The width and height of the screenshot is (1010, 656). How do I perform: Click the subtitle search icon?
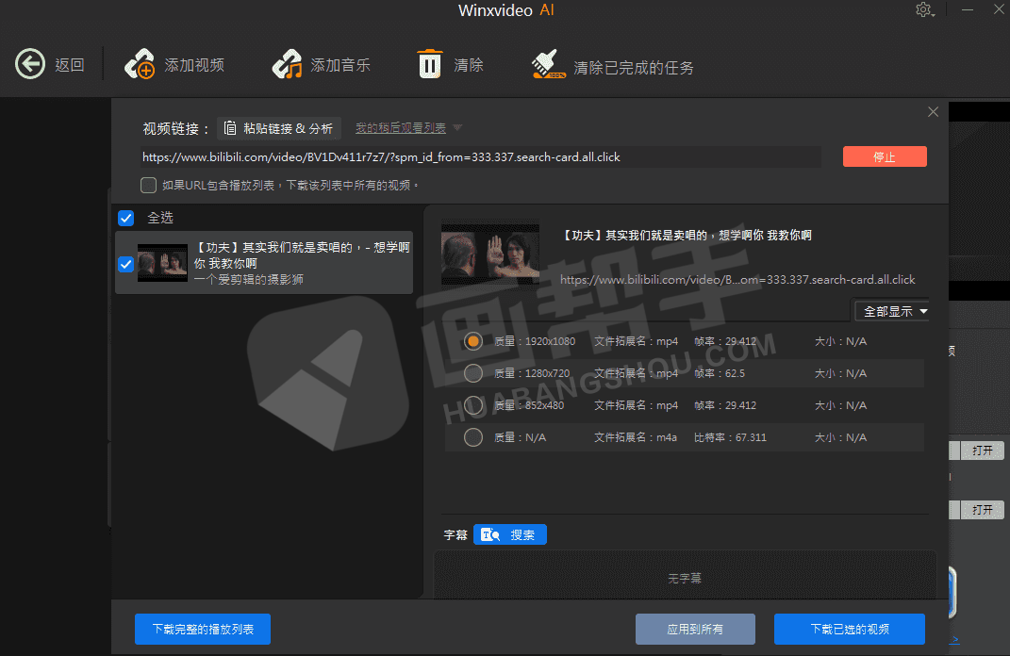490,535
